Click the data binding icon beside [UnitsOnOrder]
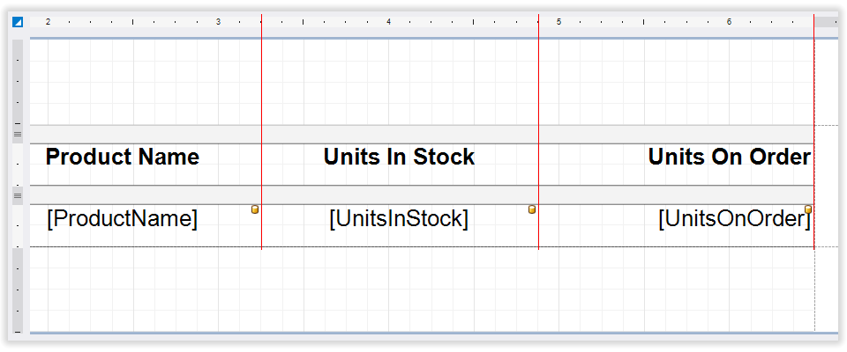Viewport: 847px width, 352px height. [x=807, y=209]
